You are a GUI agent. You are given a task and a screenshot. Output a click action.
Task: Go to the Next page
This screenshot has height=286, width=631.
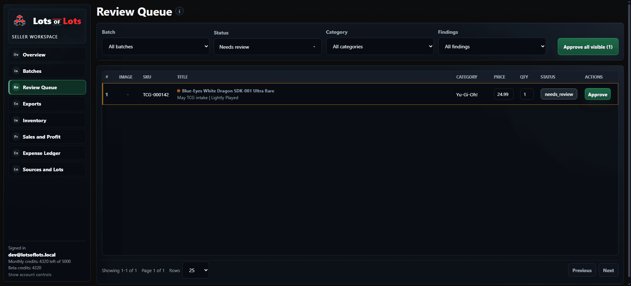[608, 270]
